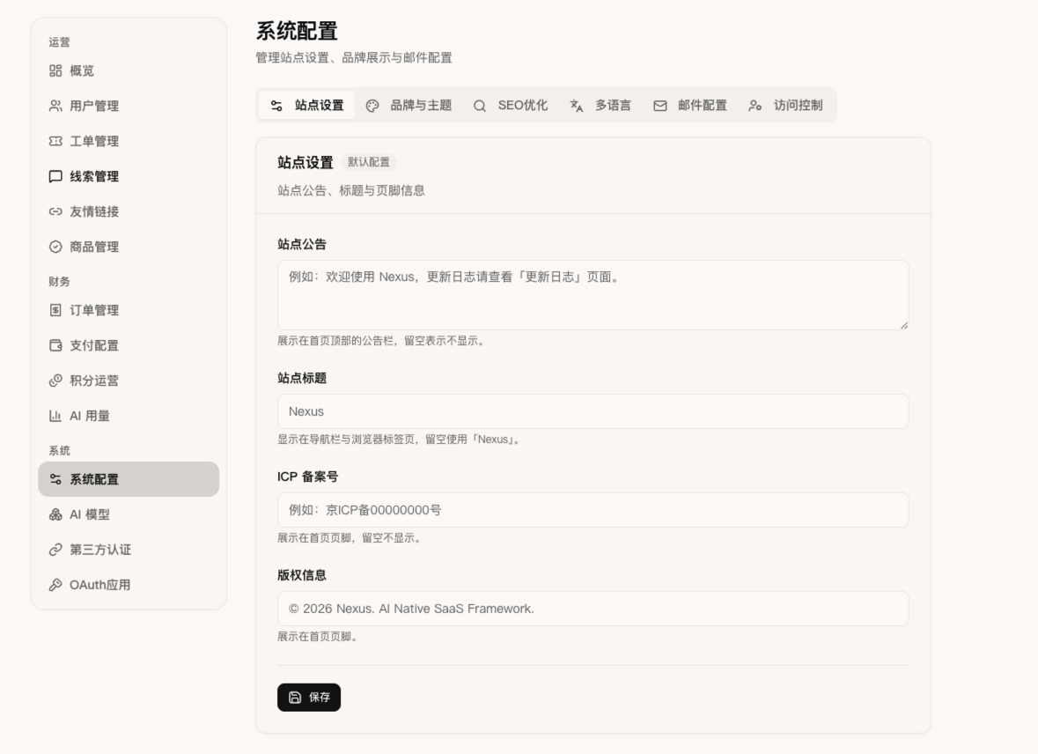
Task: Open 用户管理 page from sidebar
Action: [x=129, y=106]
